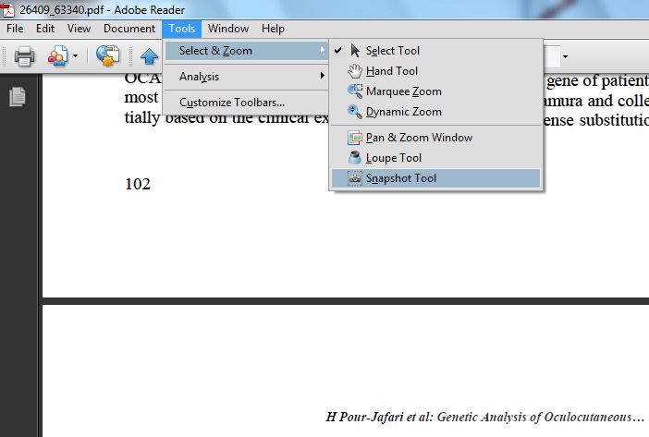Open the Pages panel in the sidebar
Screen dimensions: 649x437
click(x=17, y=97)
